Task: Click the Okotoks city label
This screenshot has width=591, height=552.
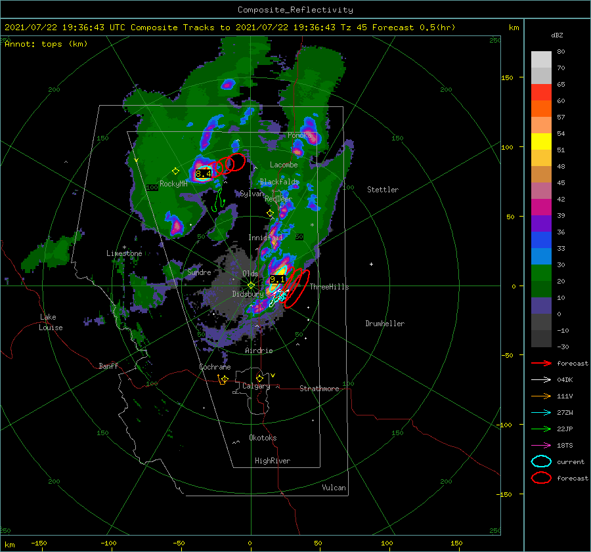Action: [x=263, y=438]
